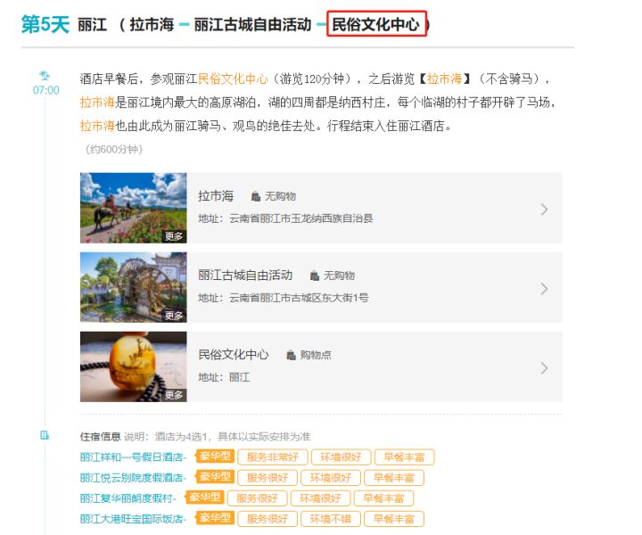The width and height of the screenshot is (642, 535).
Task: Expand the 民俗文化中心 card chevron
Action: point(544,367)
